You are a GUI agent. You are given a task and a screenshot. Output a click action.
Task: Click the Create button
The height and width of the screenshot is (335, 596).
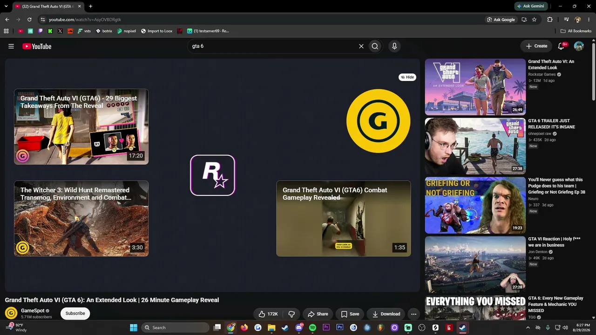[x=536, y=46]
